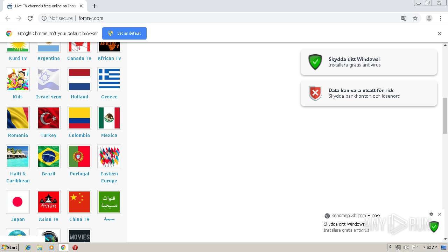Screen dimensions: 448x252
Task: Click the page vertical scrollbar thumb
Action: [445, 115]
